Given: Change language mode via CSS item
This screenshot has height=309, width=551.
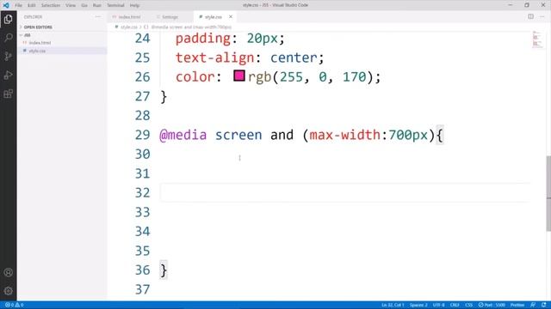Looking at the screenshot, I should click(468, 305).
